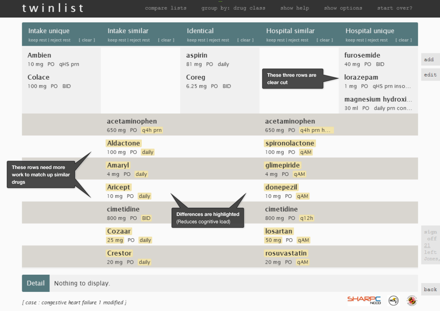Reject rest in Hospital unique column

click(377, 40)
